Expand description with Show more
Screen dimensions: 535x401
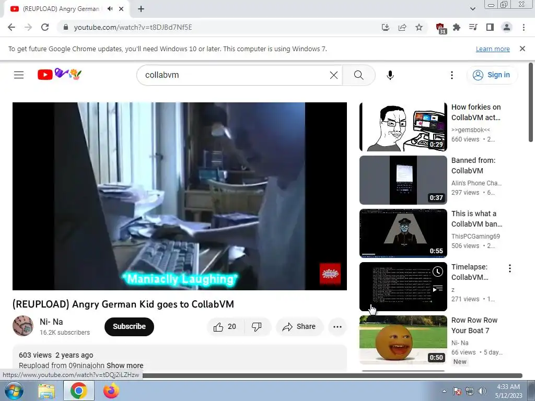point(125,365)
